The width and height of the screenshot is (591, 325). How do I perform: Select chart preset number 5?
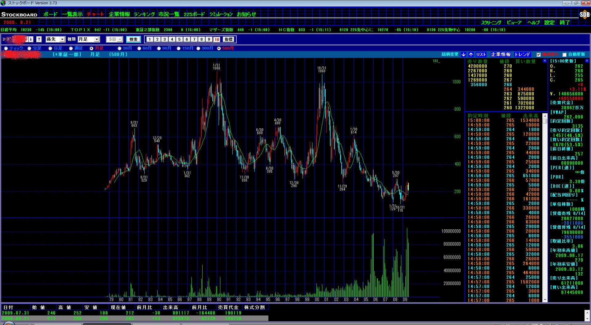tap(179, 39)
